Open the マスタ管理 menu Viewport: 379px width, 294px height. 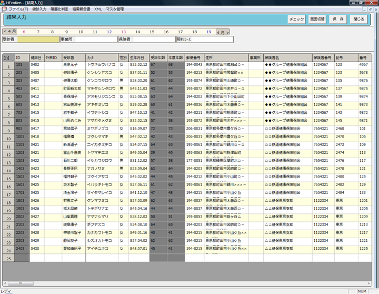coord(115,9)
